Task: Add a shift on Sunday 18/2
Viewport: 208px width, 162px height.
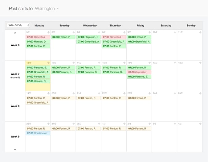Action: click(200, 63)
